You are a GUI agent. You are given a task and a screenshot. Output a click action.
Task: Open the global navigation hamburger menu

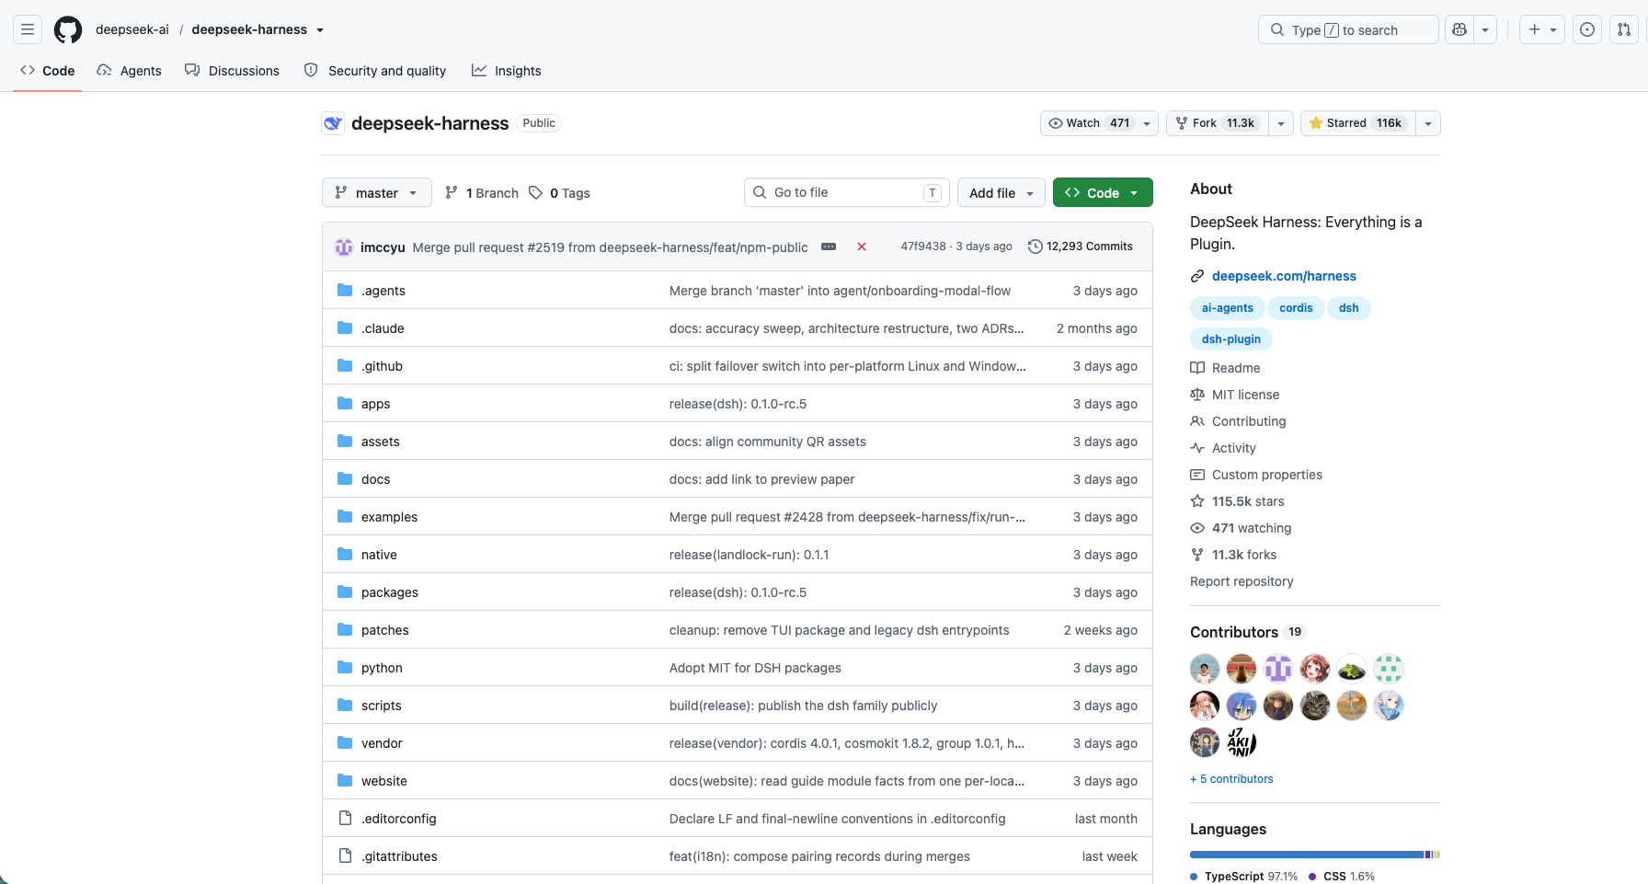(x=28, y=29)
